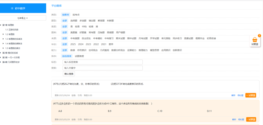The width and height of the screenshot is (263, 125).
Task: Expand the 第2章 整式的加减 arrow
Action: pos(1,53)
